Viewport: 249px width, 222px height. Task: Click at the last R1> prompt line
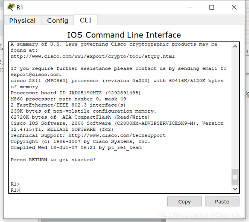[15, 190]
